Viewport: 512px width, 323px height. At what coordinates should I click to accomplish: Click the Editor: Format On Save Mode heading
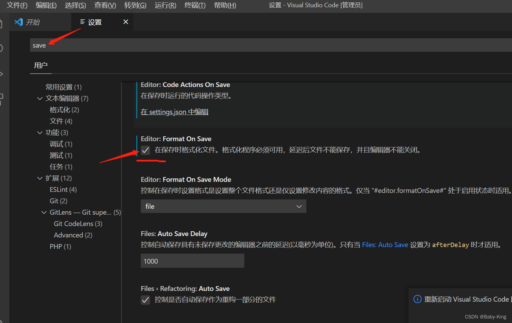tap(186, 179)
